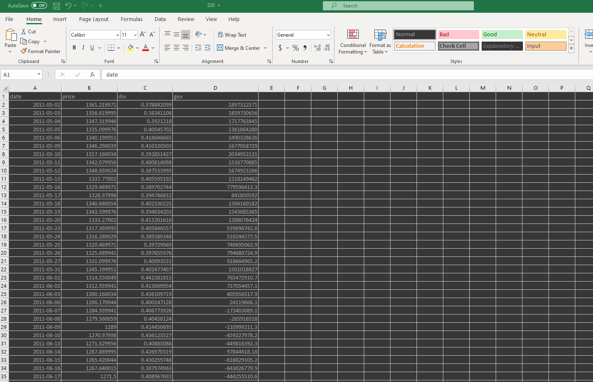Click the Orientation text angle icon
593x382 pixels.
tap(198, 35)
